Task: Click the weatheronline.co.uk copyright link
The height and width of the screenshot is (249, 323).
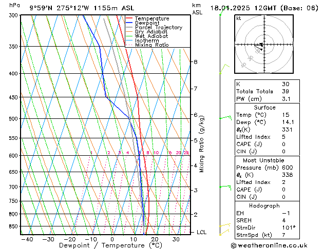Action: 269,245
